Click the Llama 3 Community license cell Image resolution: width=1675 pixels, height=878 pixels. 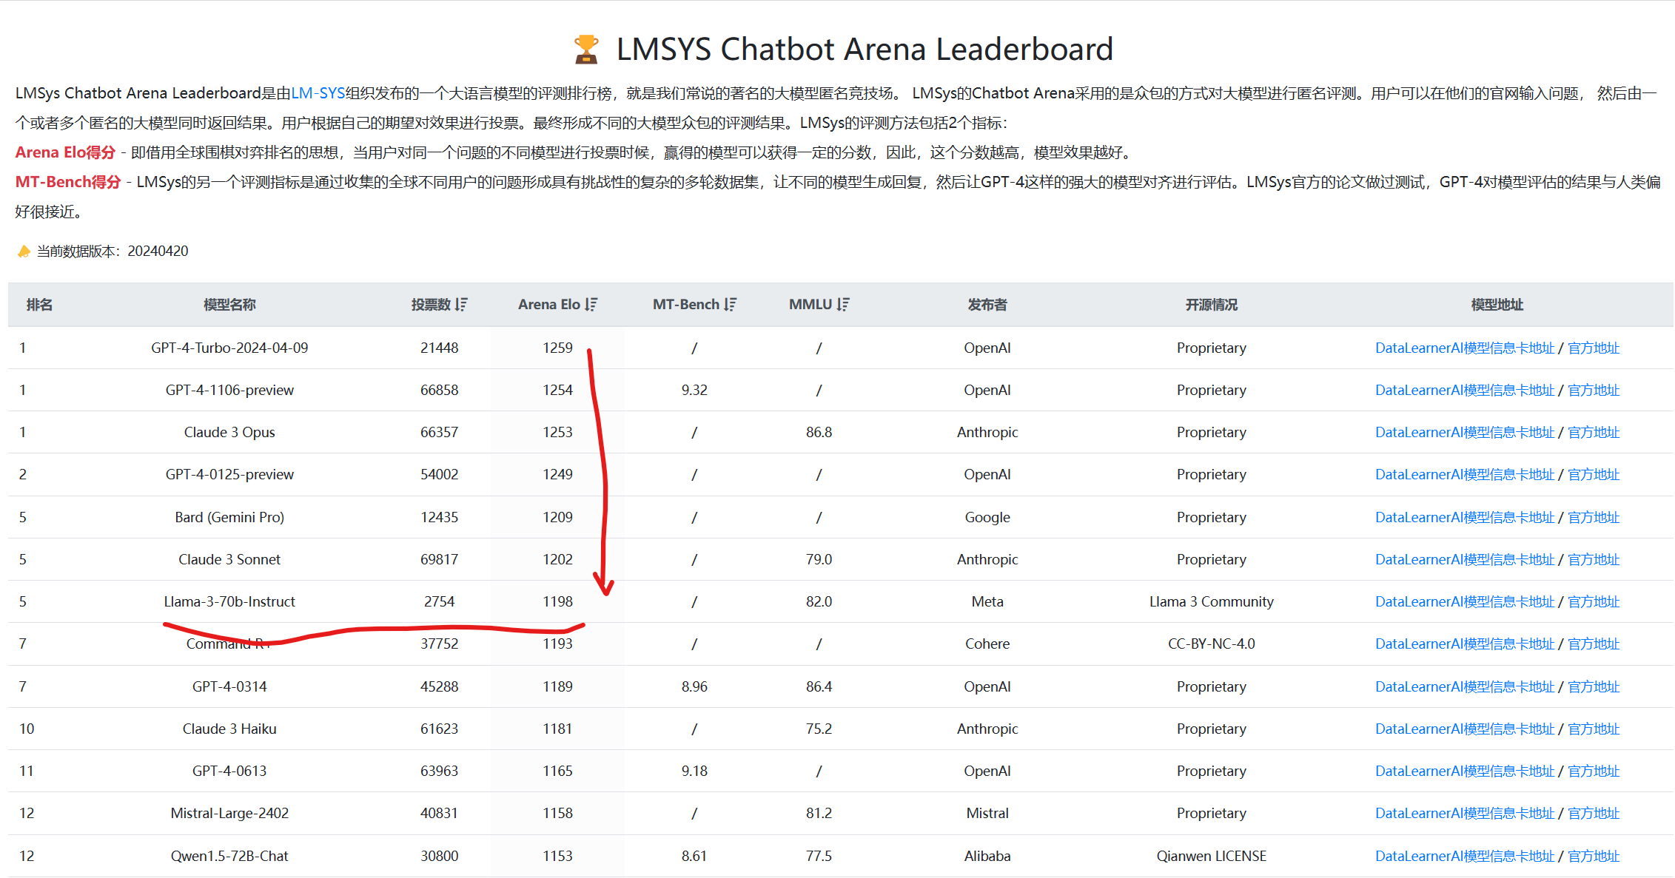pyautogui.click(x=1212, y=601)
